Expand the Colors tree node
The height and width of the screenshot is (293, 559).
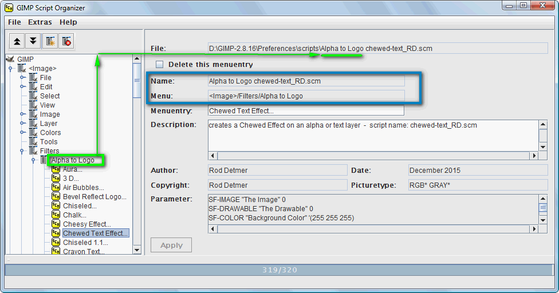[x=22, y=132]
